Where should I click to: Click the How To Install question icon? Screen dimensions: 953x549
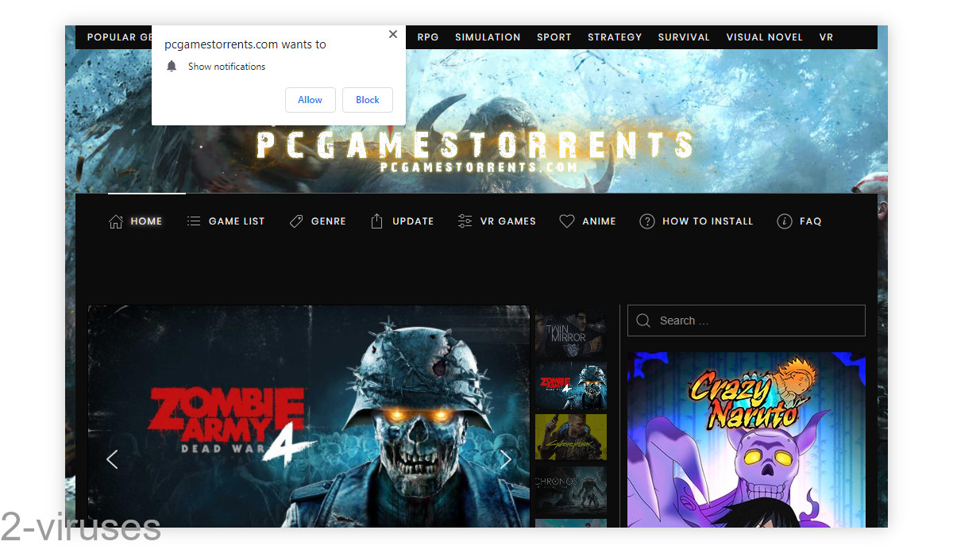point(647,221)
